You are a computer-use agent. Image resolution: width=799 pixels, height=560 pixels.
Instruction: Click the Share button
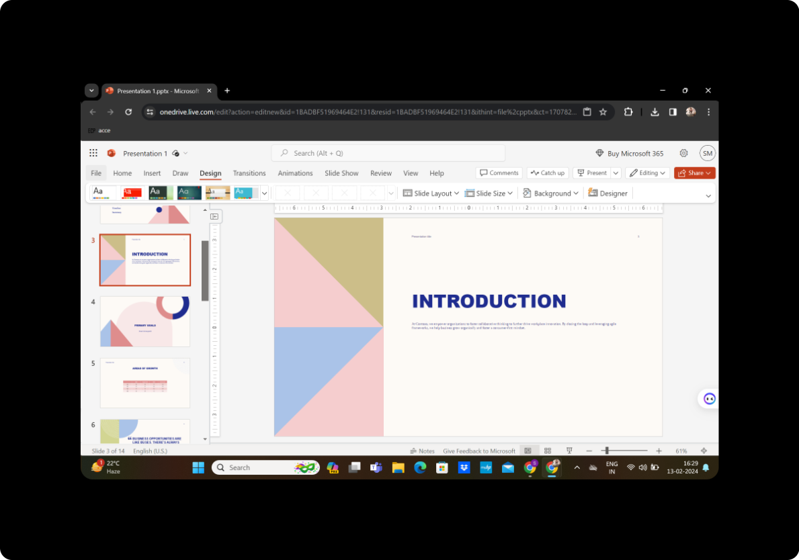(694, 173)
